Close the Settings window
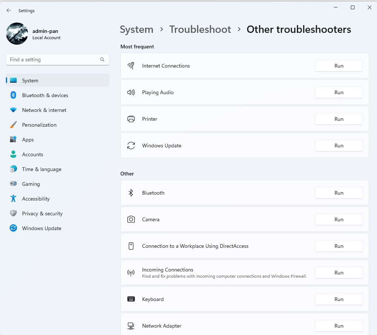The height and width of the screenshot is (335, 377). (x=370, y=7)
